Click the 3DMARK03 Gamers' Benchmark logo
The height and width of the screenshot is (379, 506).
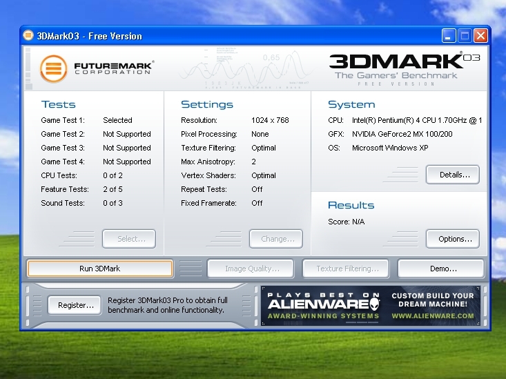point(405,69)
